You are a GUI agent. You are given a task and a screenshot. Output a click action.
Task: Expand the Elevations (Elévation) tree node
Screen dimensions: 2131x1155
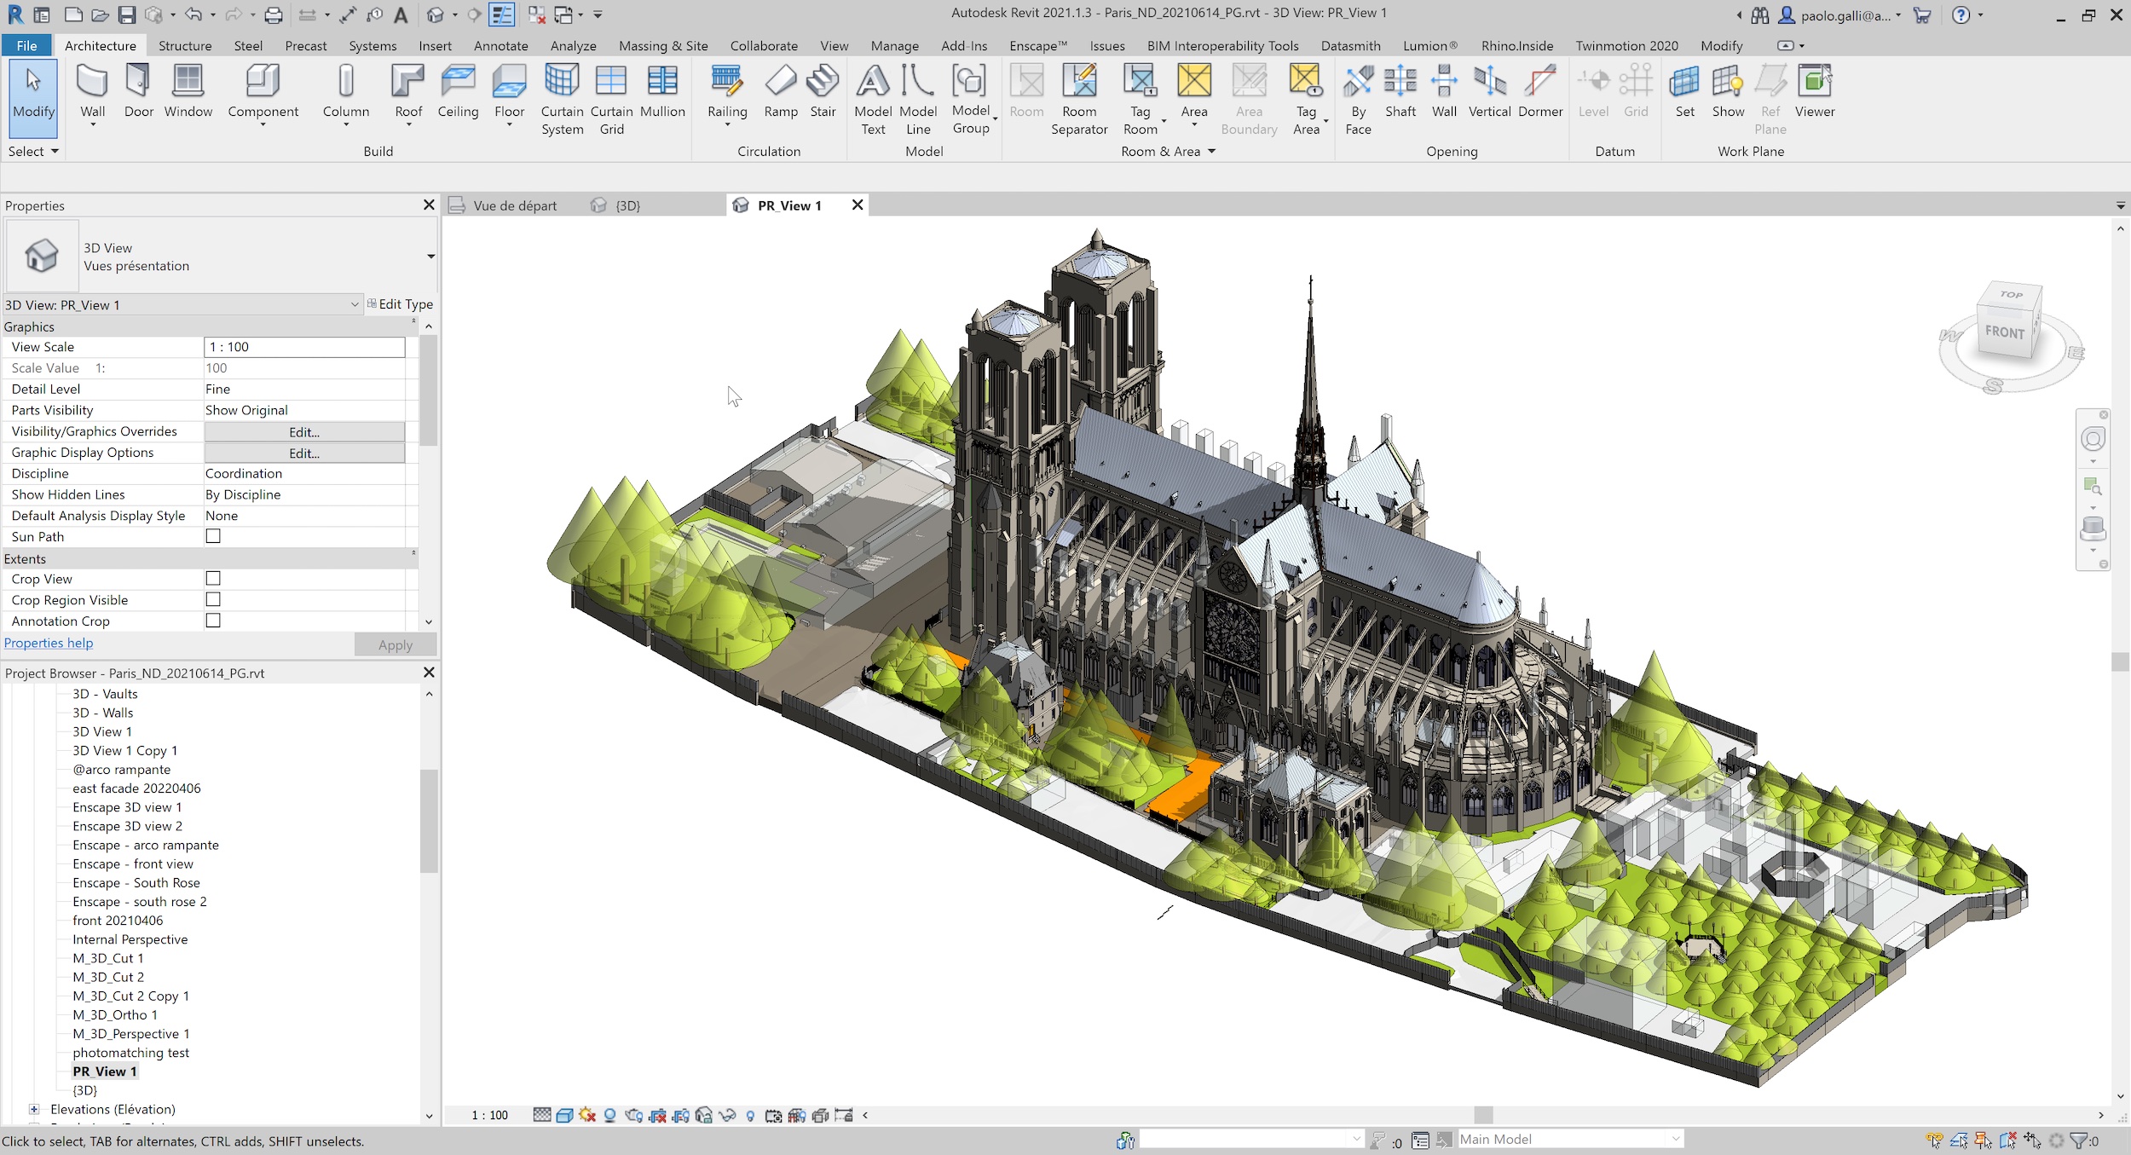point(34,1109)
